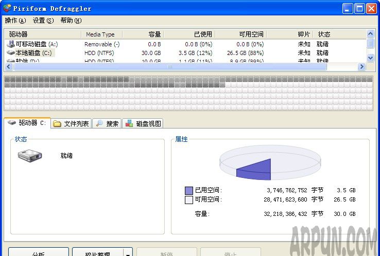380x256 pixels.
Task: Click the 3.5 GB (12%) used cell
Action: pos(195,53)
